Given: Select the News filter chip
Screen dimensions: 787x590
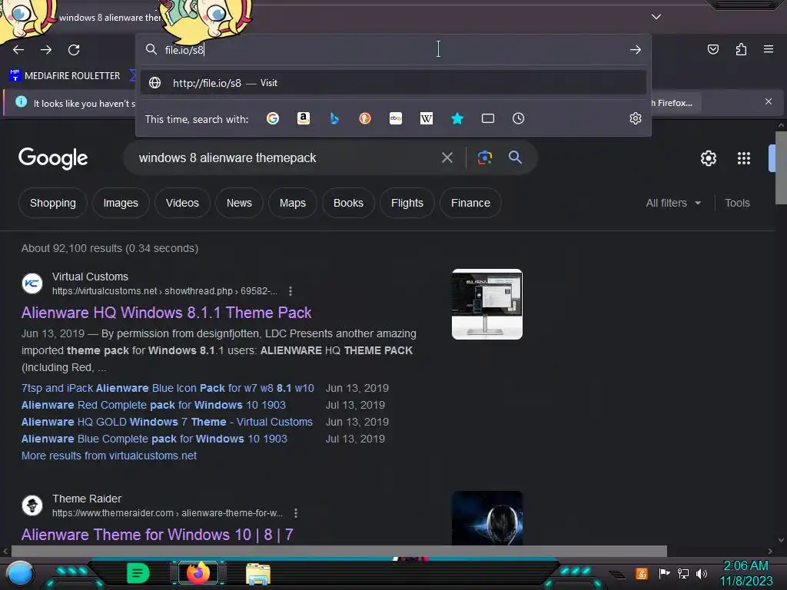Looking at the screenshot, I should pos(239,203).
